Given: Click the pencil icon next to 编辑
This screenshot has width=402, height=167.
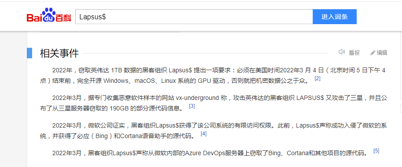Looking at the screenshot, I should pos(373,53).
